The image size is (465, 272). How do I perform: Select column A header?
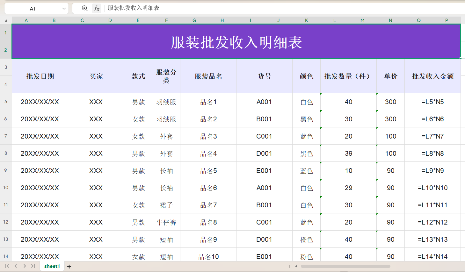pyautogui.click(x=26, y=20)
